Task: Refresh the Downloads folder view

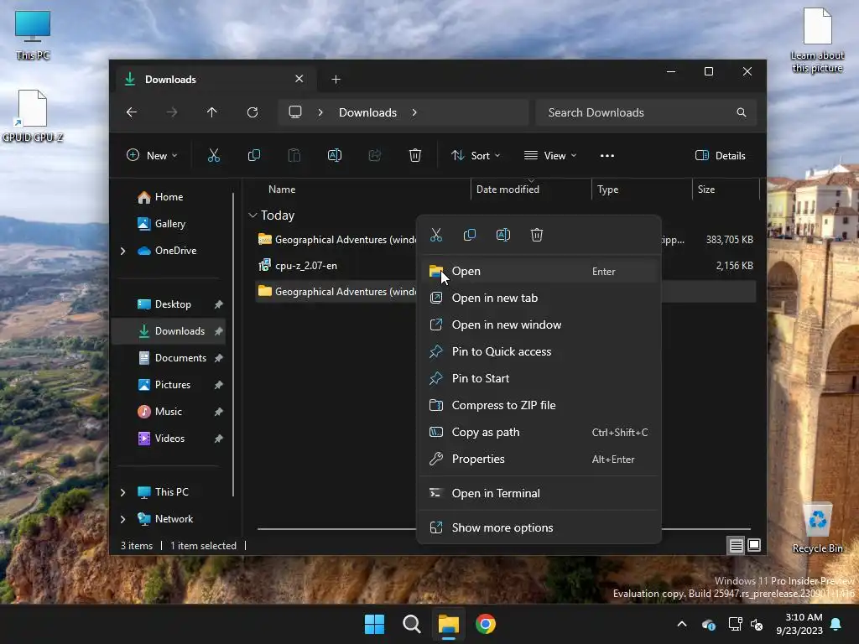Action: coord(252,112)
